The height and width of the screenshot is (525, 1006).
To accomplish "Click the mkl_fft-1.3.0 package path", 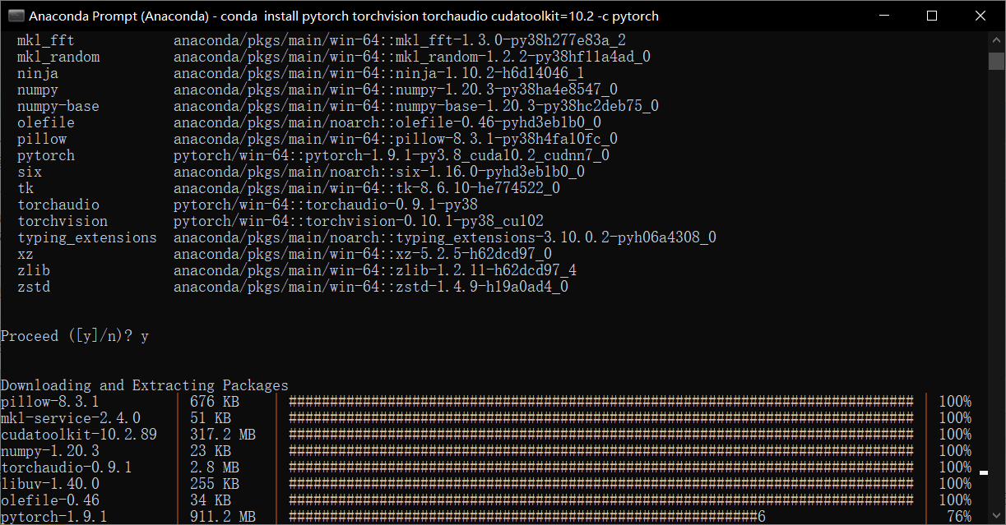I will point(400,40).
